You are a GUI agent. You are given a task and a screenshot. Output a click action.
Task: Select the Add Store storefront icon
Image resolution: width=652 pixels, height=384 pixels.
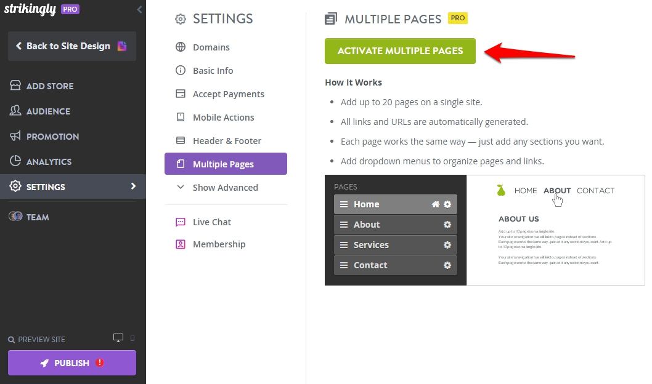point(15,86)
